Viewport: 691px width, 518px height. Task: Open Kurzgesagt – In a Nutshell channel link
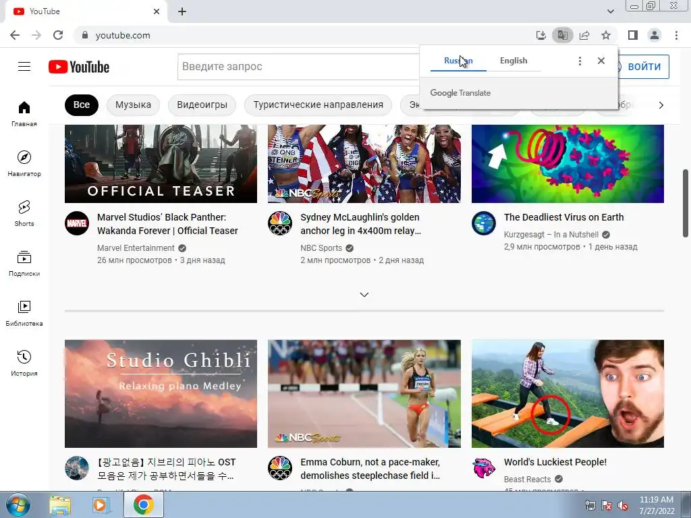[x=551, y=234]
